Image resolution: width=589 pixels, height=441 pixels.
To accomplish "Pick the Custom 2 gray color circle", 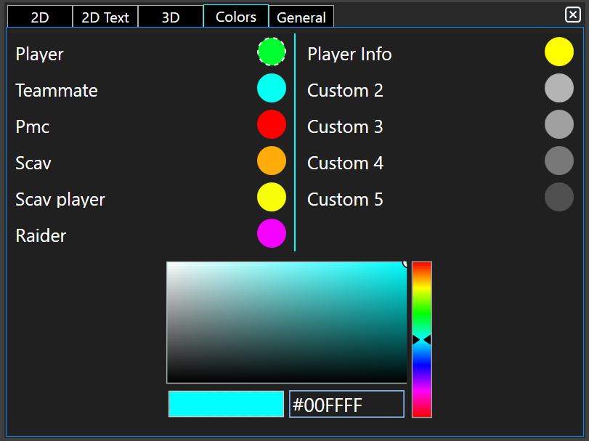I will [559, 88].
